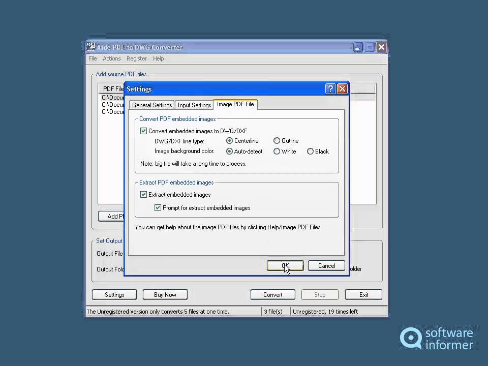Click the PDF File column header
Viewport: 488px width, 366px height.
(x=111, y=88)
